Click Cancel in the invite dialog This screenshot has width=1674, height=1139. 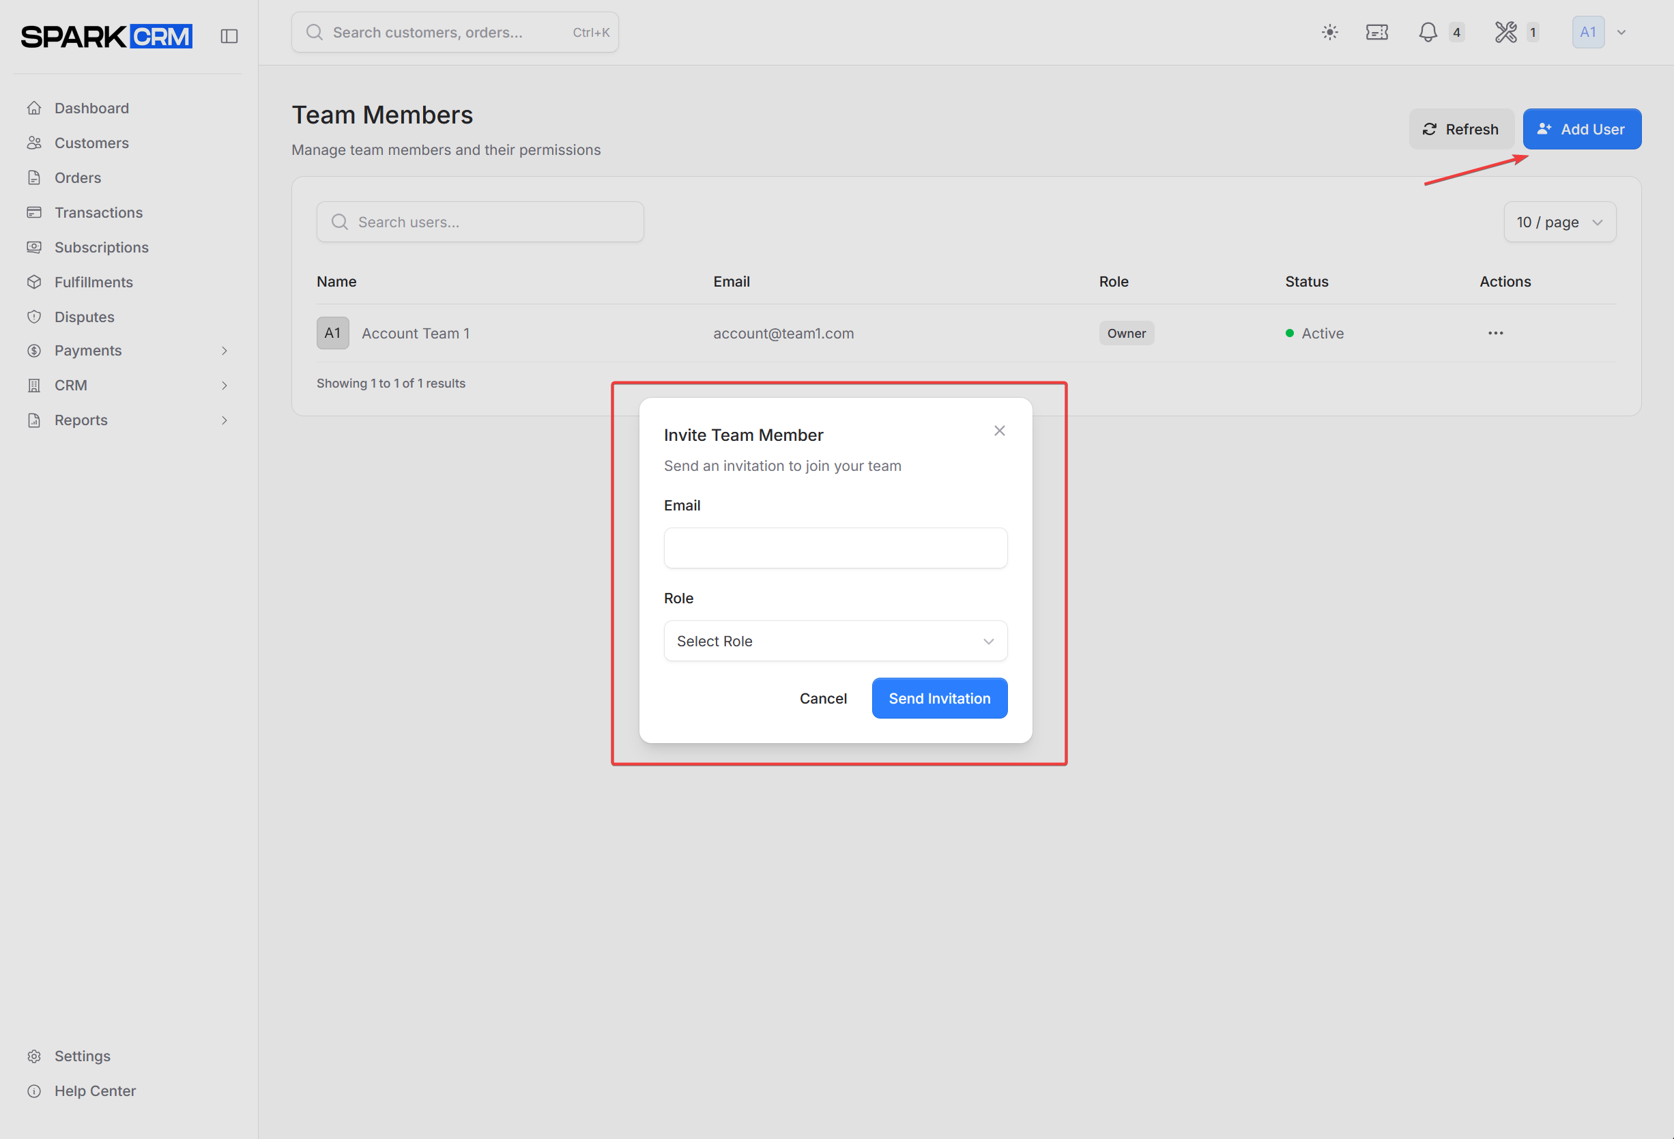coord(823,698)
